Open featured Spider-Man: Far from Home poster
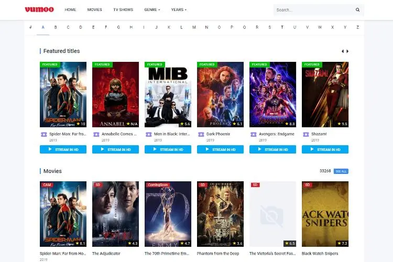The height and width of the screenshot is (262, 393). [x=63, y=94]
